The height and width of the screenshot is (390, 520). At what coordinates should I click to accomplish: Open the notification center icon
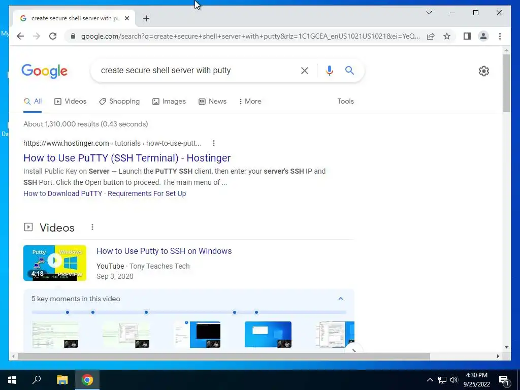(504, 380)
